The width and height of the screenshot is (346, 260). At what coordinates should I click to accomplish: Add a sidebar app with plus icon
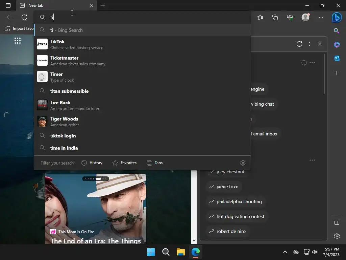337,73
